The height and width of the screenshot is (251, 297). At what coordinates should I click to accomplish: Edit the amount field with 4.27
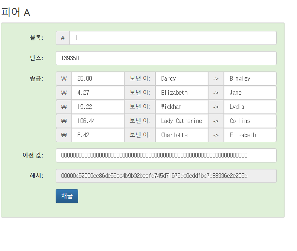98,93
